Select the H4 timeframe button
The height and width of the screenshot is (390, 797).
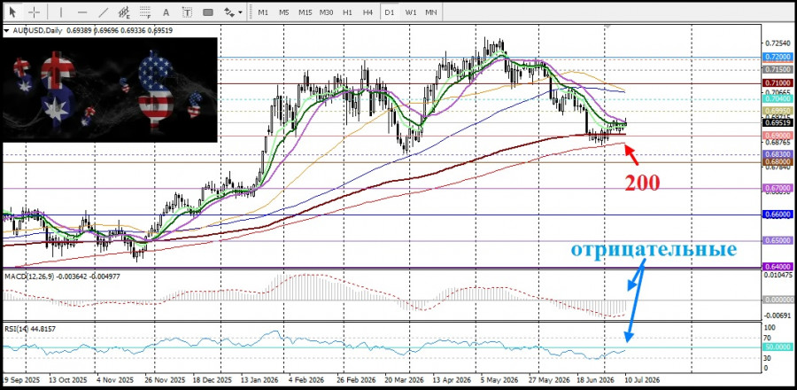pos(368,12)
